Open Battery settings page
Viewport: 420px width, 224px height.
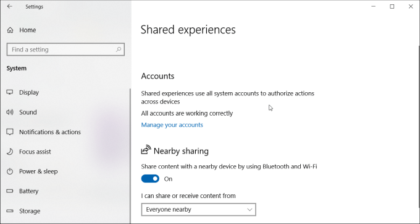[28, 191]
